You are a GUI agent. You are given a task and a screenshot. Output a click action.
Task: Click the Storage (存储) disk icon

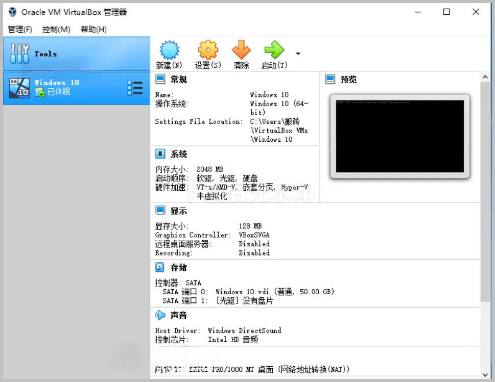pyautogui.click(x=160, y=267)
